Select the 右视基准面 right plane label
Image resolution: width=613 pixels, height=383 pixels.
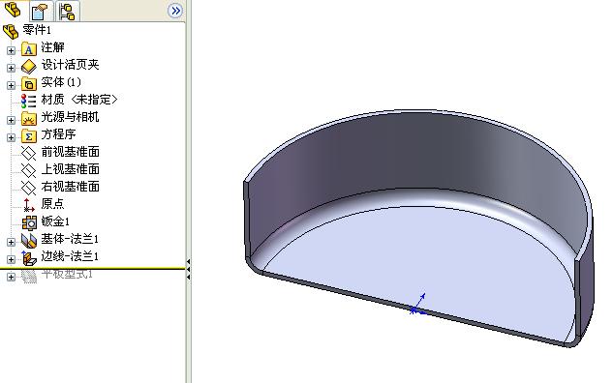(x=71, y=187)
